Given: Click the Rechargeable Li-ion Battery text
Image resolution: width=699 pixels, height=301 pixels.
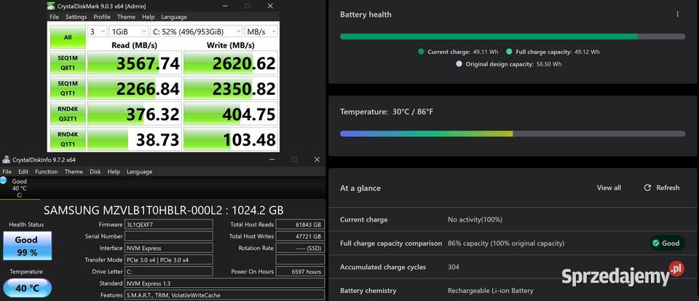Looking at the screenshot, I should (x=490, y=291).
